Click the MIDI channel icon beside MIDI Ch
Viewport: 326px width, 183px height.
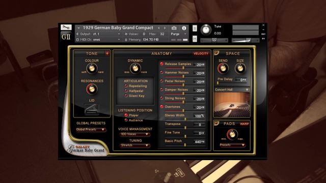pos(78,40)
